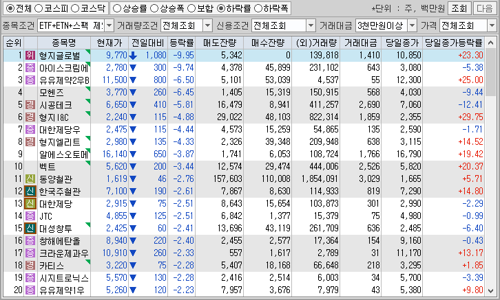Viewport: 500px width, 300px height.
Task: Click the down triangle for 벡트
Action: (133, 167)
